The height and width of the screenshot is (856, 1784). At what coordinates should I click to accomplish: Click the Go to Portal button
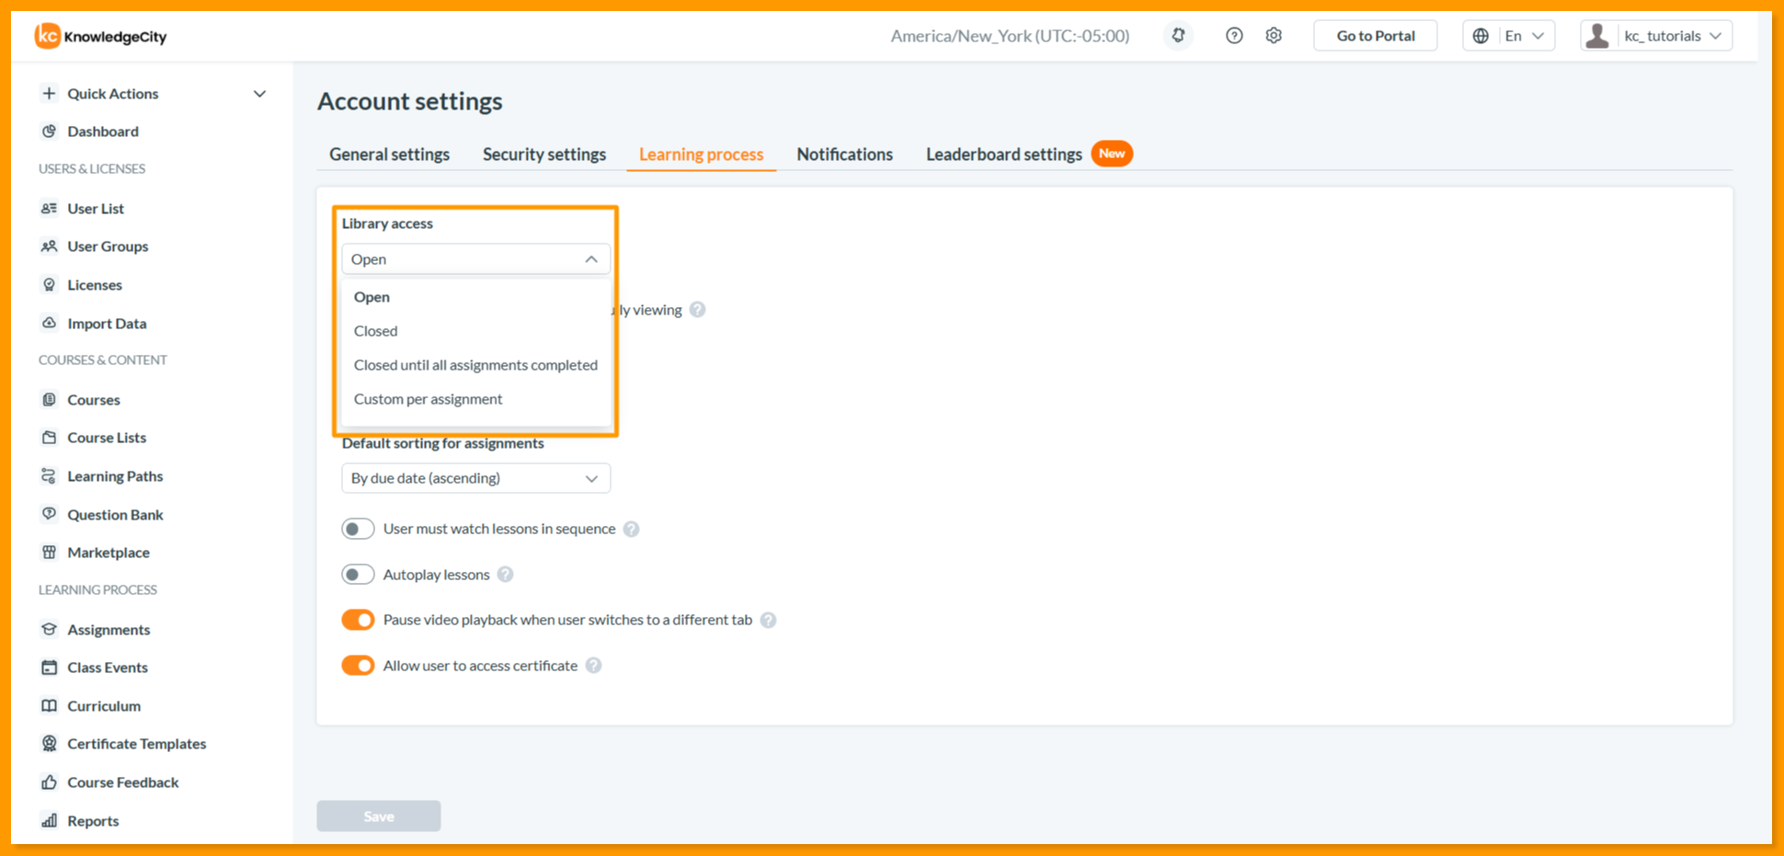pyautogui.click(x=1376, y=36)
